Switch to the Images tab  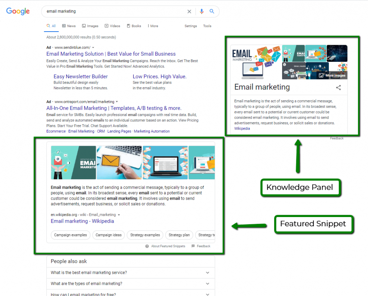[90, 26]
